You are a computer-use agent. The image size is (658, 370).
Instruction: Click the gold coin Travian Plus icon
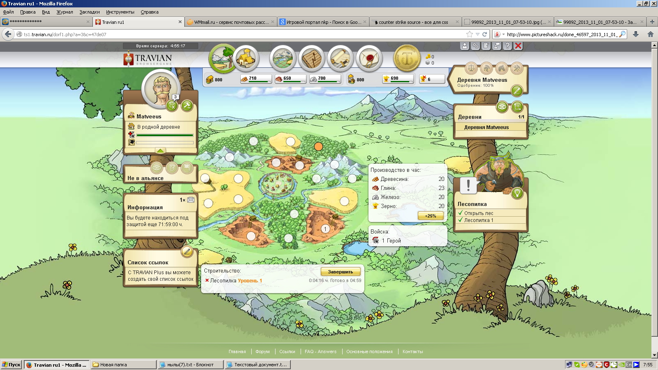click(x=407, y=58)
